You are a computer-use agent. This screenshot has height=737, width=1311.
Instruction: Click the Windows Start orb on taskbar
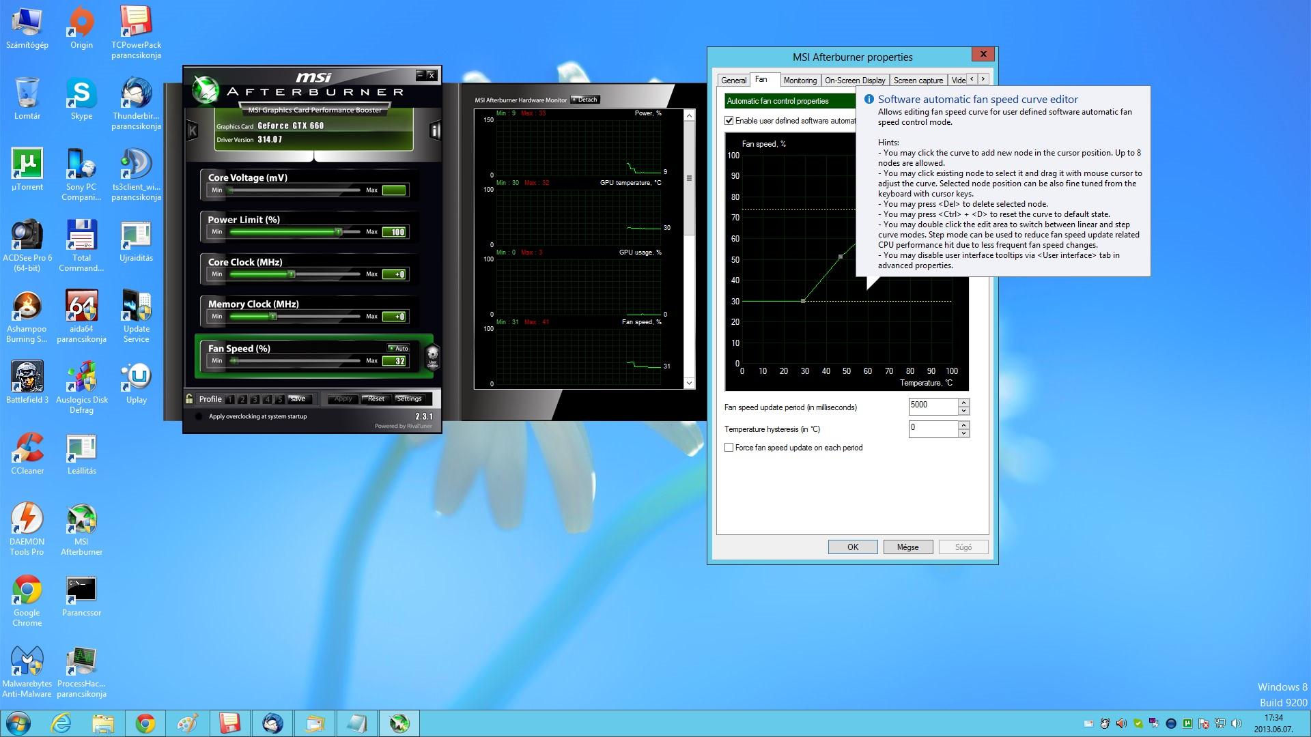click(x=18, y=723)
